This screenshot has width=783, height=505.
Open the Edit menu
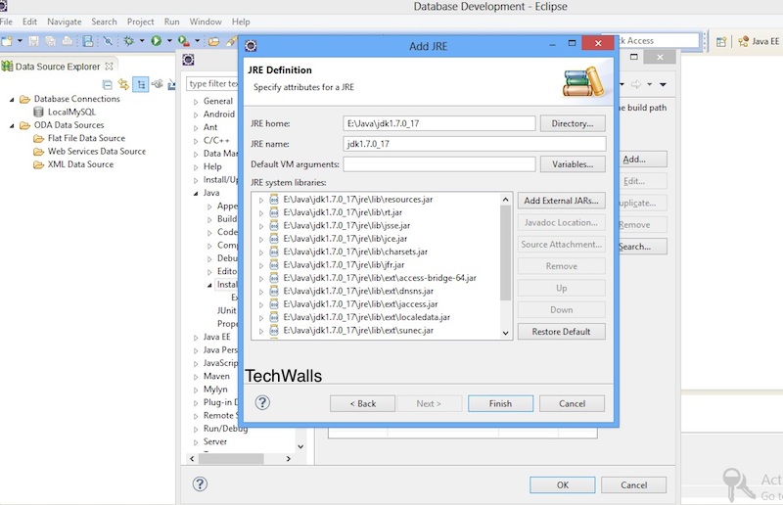pos(29,22)
